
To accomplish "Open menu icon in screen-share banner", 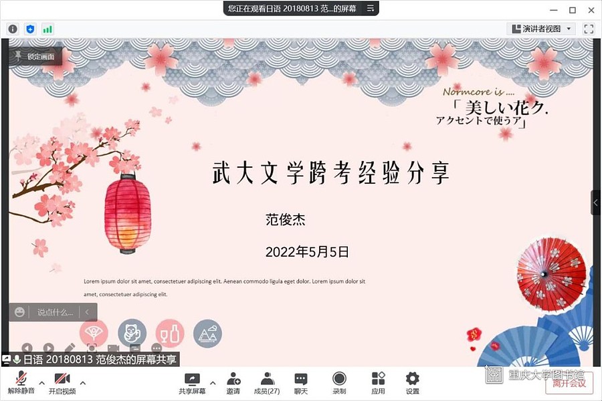I will point(370,8).
